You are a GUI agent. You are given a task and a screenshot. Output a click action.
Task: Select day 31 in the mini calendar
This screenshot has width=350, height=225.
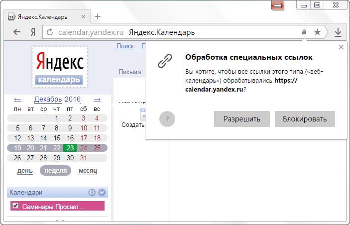click(x=84, y=158)
